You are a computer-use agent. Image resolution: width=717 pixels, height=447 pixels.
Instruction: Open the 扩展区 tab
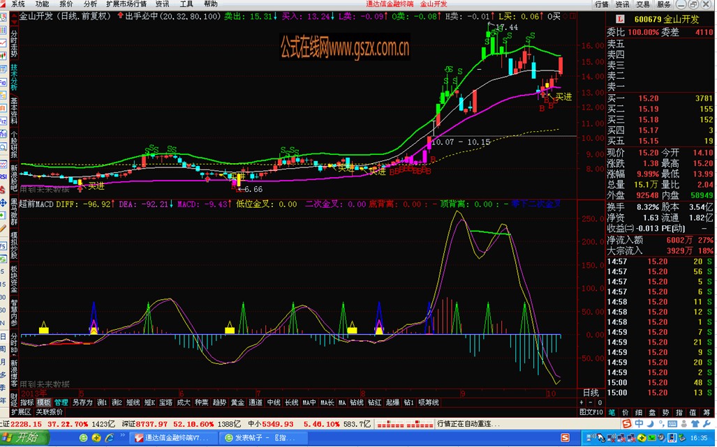point(21,412)
